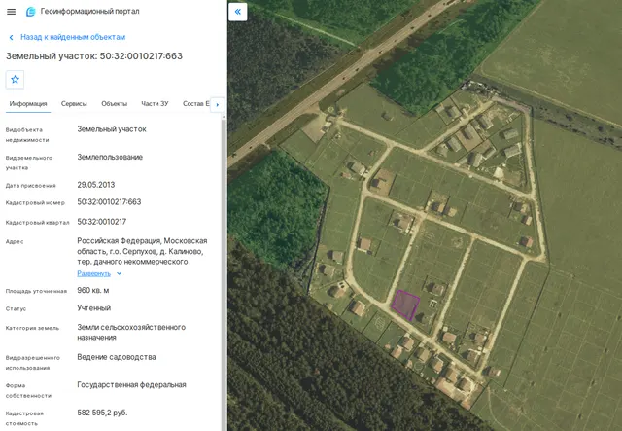
Task: Open the Объекты tab
Action: (x=115, y=104)
